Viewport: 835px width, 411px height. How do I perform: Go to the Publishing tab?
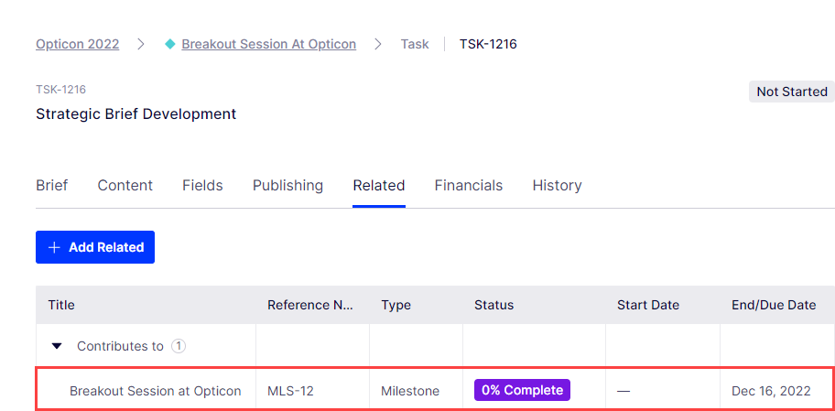pyautogui.click(x=287, y=185)
